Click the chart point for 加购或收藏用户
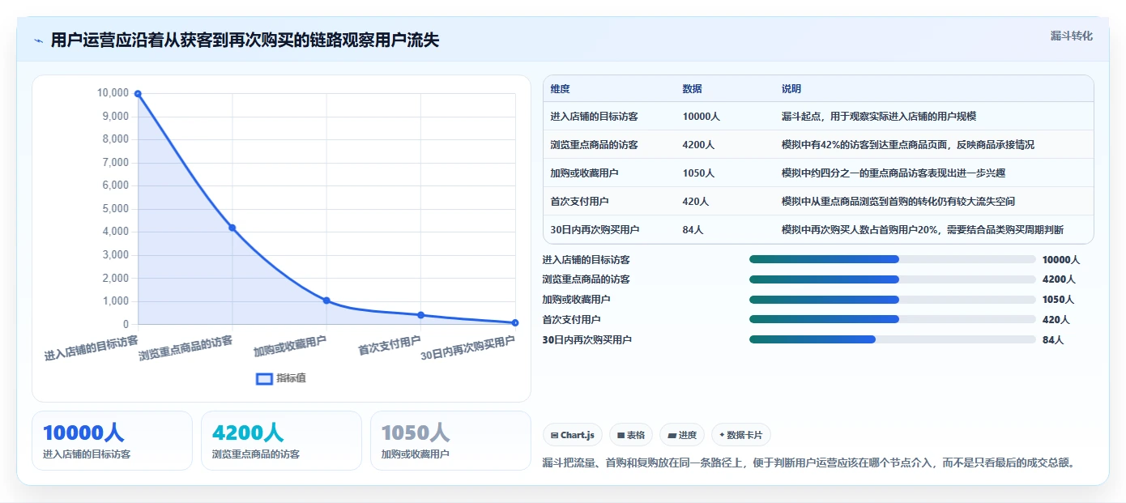This screenshot has width=1126, height=503. [326, 301]
